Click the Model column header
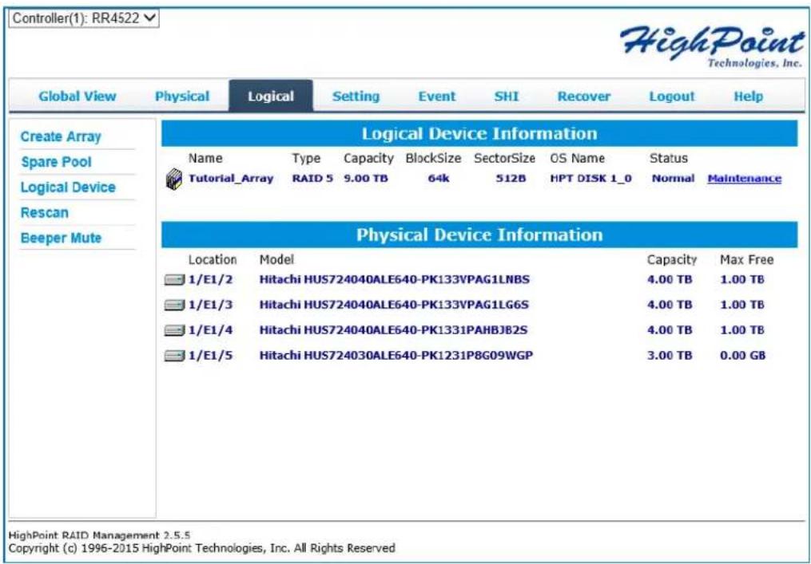This screenshot has height=564, width=811. tap(276, 260)
